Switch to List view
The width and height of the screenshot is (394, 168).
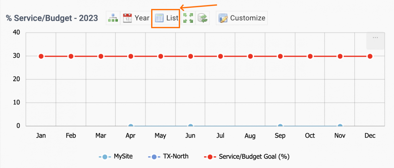tap(167, 18)
